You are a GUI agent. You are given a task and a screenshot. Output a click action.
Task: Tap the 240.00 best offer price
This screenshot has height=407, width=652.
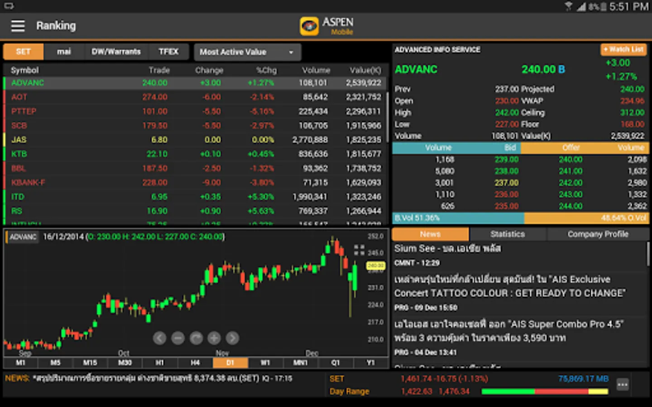[570, 159]
